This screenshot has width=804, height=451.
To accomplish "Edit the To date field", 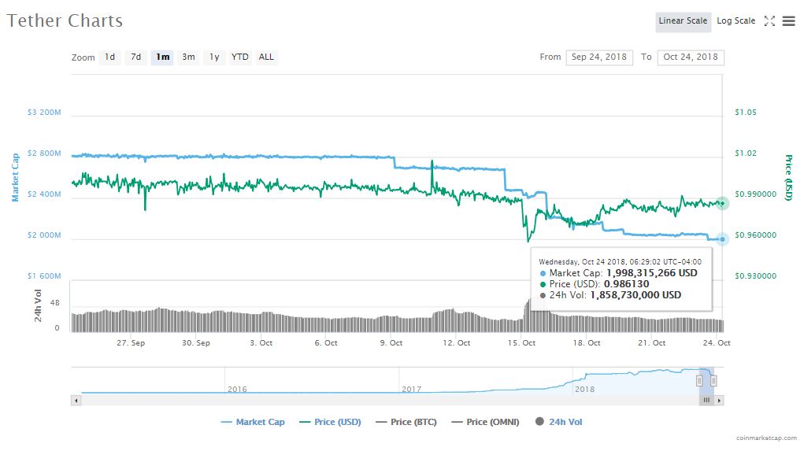I will (691, 57).
